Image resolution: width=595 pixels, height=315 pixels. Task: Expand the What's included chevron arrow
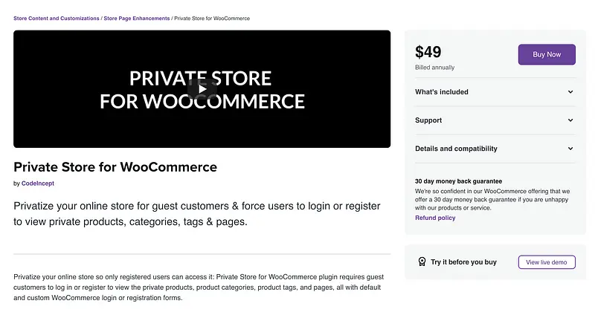pyautogui.click(x=570, y=92)
